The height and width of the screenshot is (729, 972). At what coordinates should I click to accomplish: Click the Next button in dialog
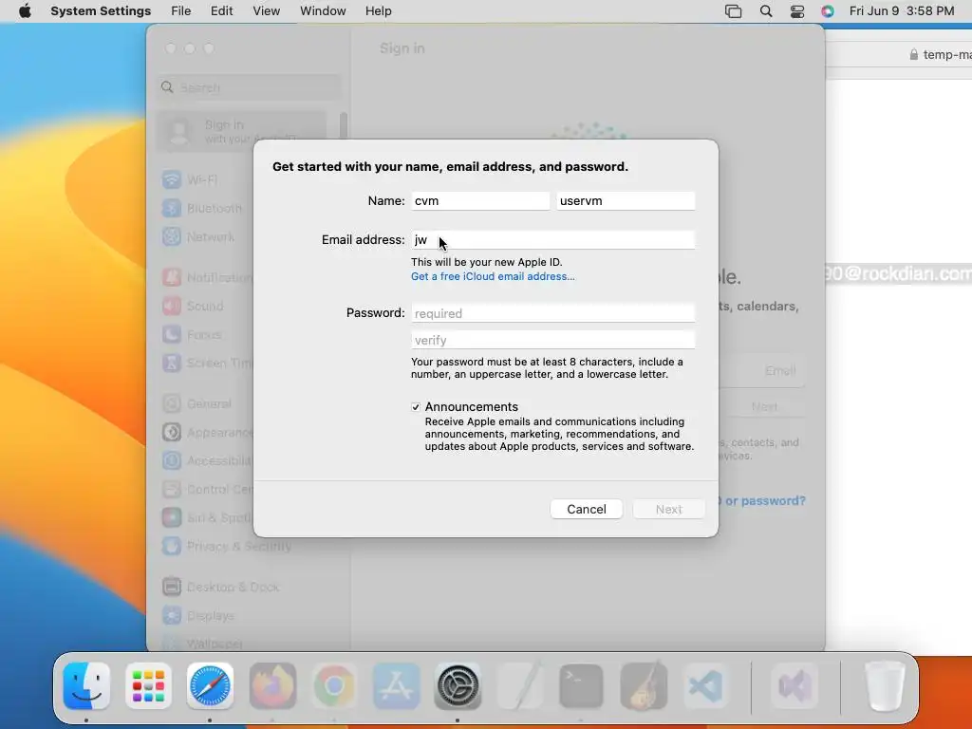669,509
